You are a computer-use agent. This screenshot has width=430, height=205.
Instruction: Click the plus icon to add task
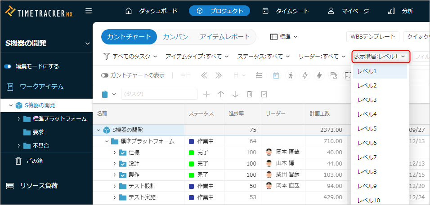pos(206,94)
